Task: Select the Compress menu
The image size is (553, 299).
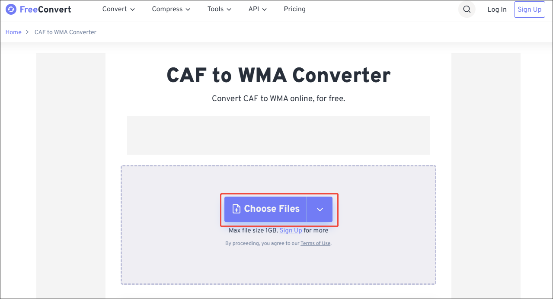Action: click(167, 9)
